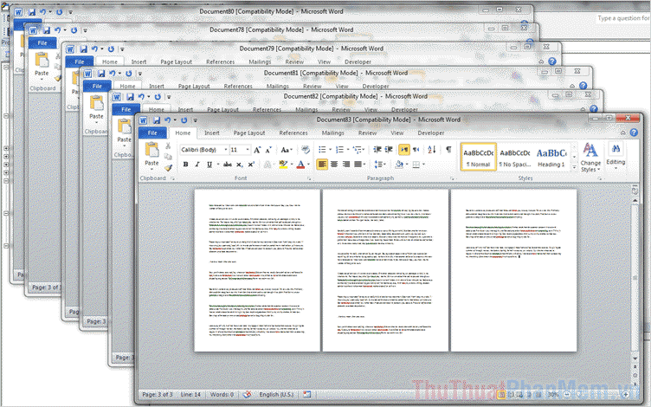Click the third page in the document

[x=513, y=270]
